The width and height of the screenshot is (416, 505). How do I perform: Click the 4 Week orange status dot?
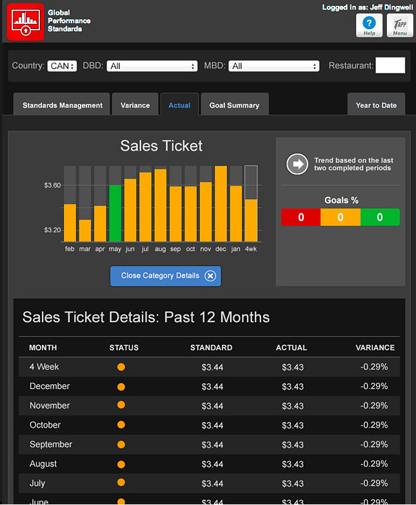[121, 367]
